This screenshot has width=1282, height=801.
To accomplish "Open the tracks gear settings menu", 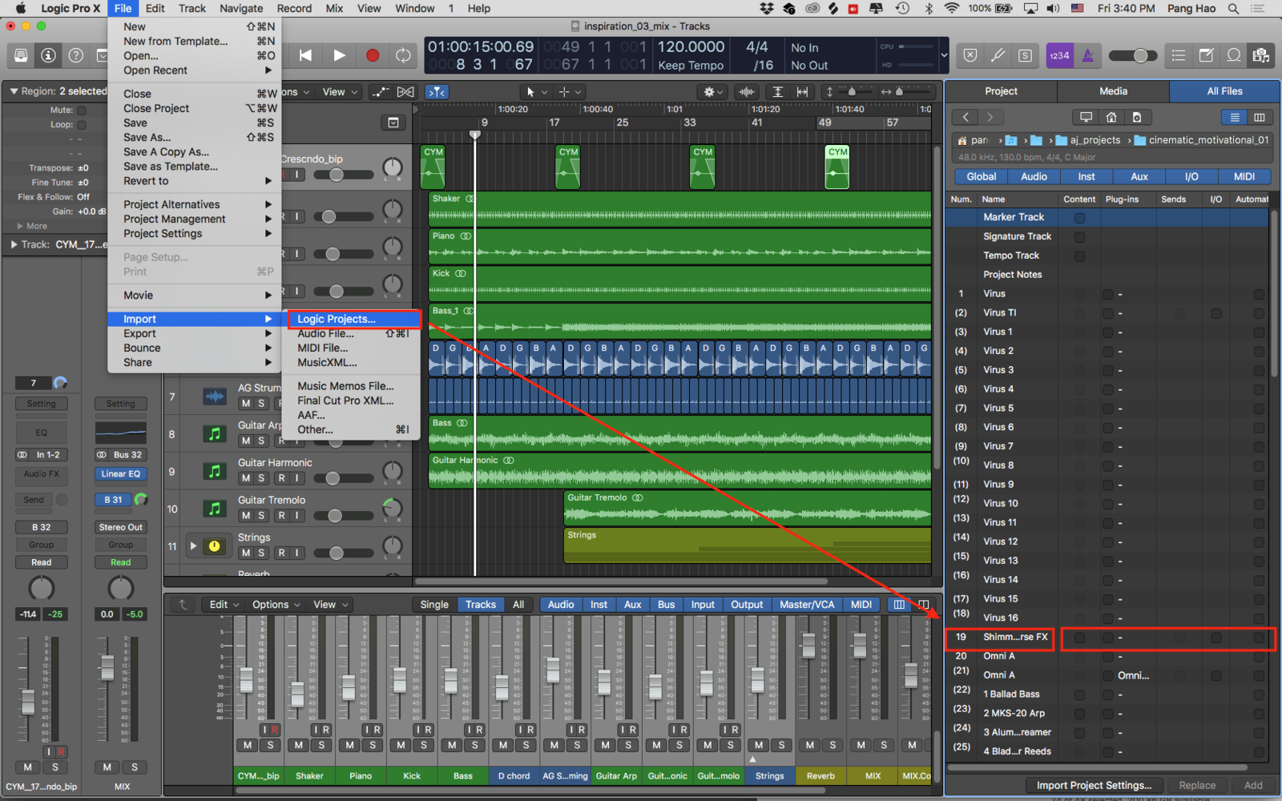I will pyautogui.click(x=712, y=92).
